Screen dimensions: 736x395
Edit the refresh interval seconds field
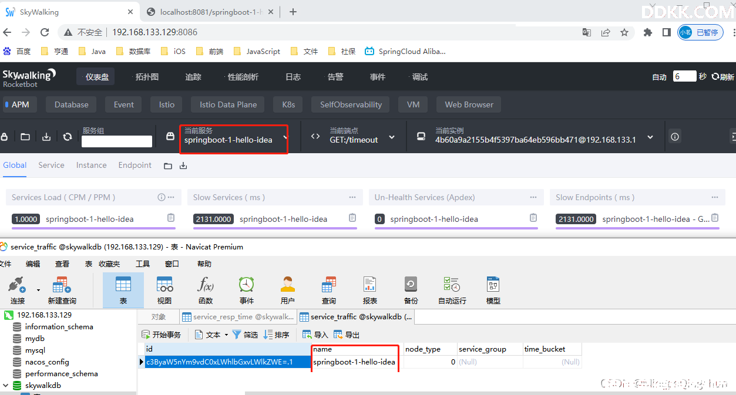click(684, 76)
